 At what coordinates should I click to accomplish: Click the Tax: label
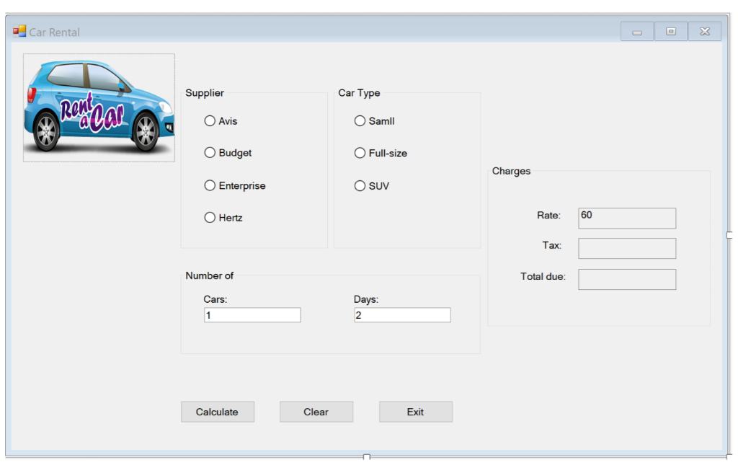coord(551,245)
